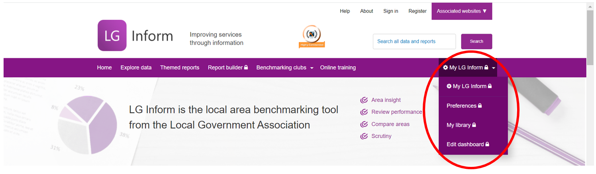Click the LG Inform purple logo

(112, 36)
